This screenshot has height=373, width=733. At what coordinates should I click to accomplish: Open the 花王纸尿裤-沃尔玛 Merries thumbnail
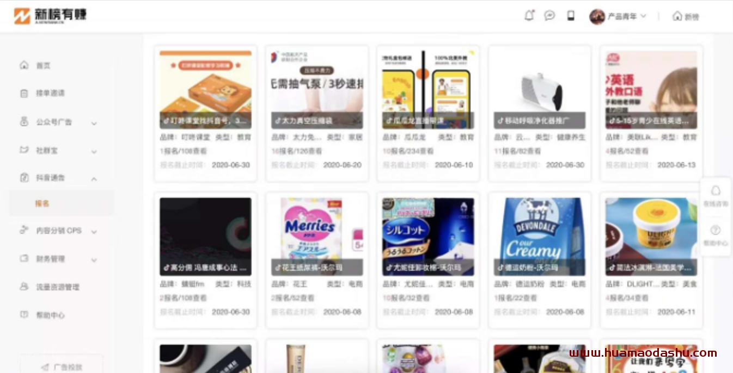pos(317,237)
